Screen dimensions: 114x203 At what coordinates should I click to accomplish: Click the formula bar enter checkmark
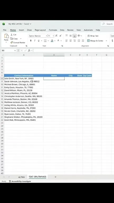25,50
